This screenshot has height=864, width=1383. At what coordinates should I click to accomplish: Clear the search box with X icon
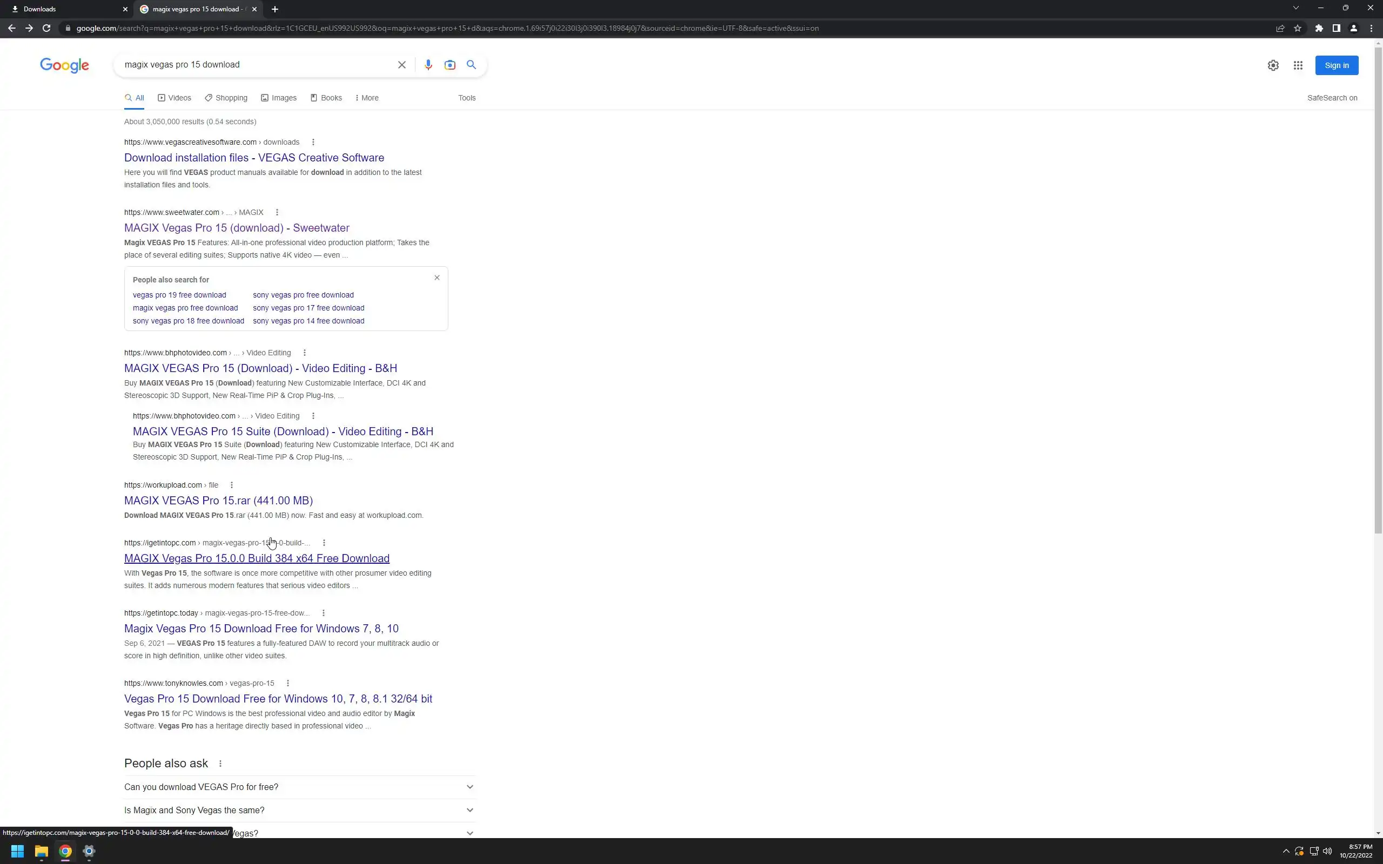(x=402, y=65)
